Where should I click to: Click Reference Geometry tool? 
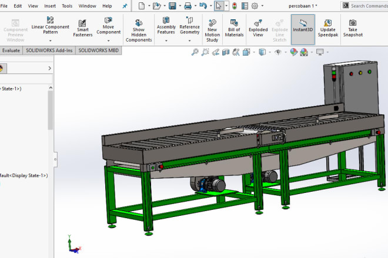pyautogui.click(x=189, y=25)
